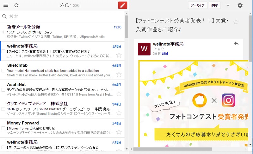The image size is (253, 154).
Task: Star the Money Forward email row
Action: (x=119, y=132)
